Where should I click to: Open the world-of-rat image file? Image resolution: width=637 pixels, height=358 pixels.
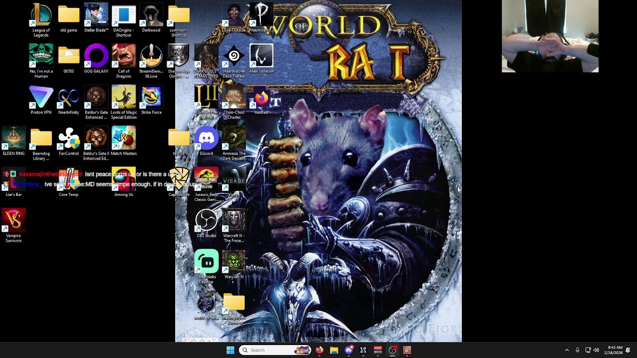tap(206, 306)
